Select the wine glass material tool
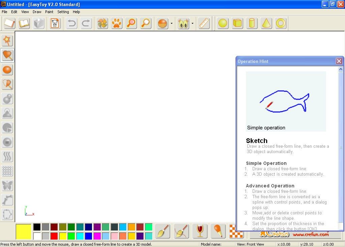The image size is (345, 247). [200, 231]
